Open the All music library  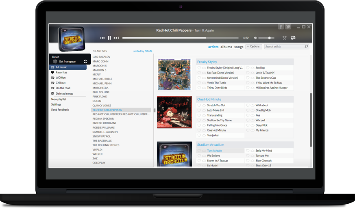click(68, 67)
